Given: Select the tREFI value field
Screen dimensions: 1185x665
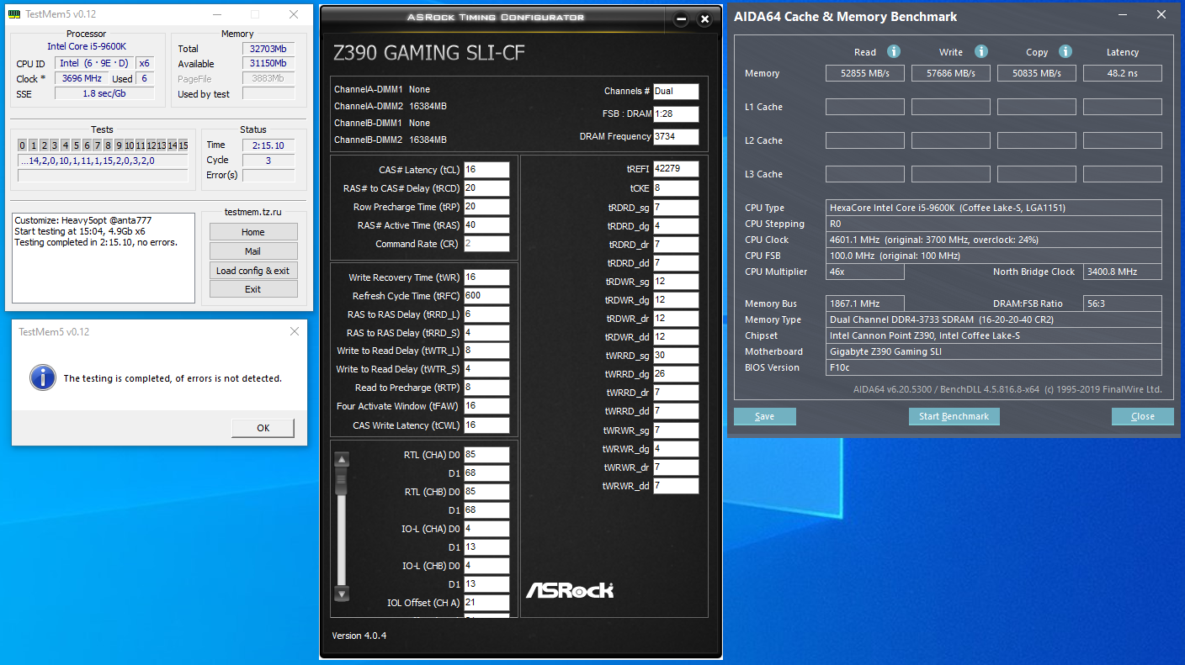Looking at the screenshot, I should point(676,169).
